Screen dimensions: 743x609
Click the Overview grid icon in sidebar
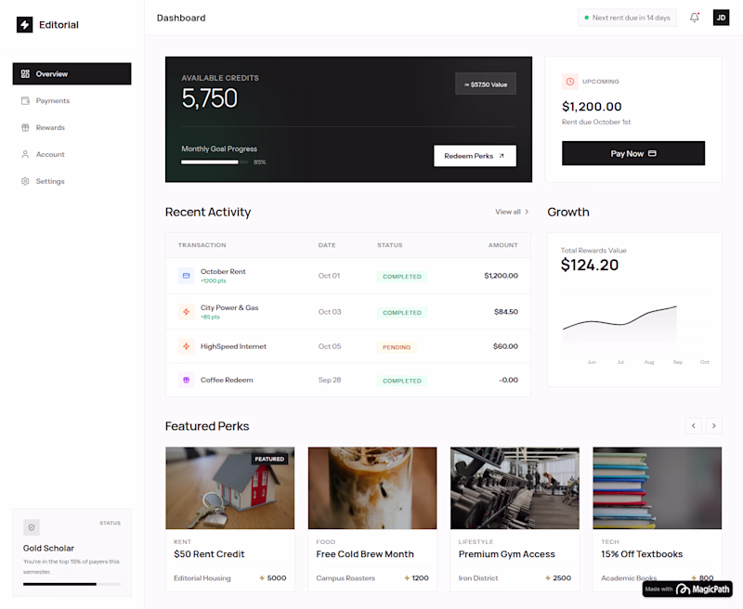(x=25, y=74)
